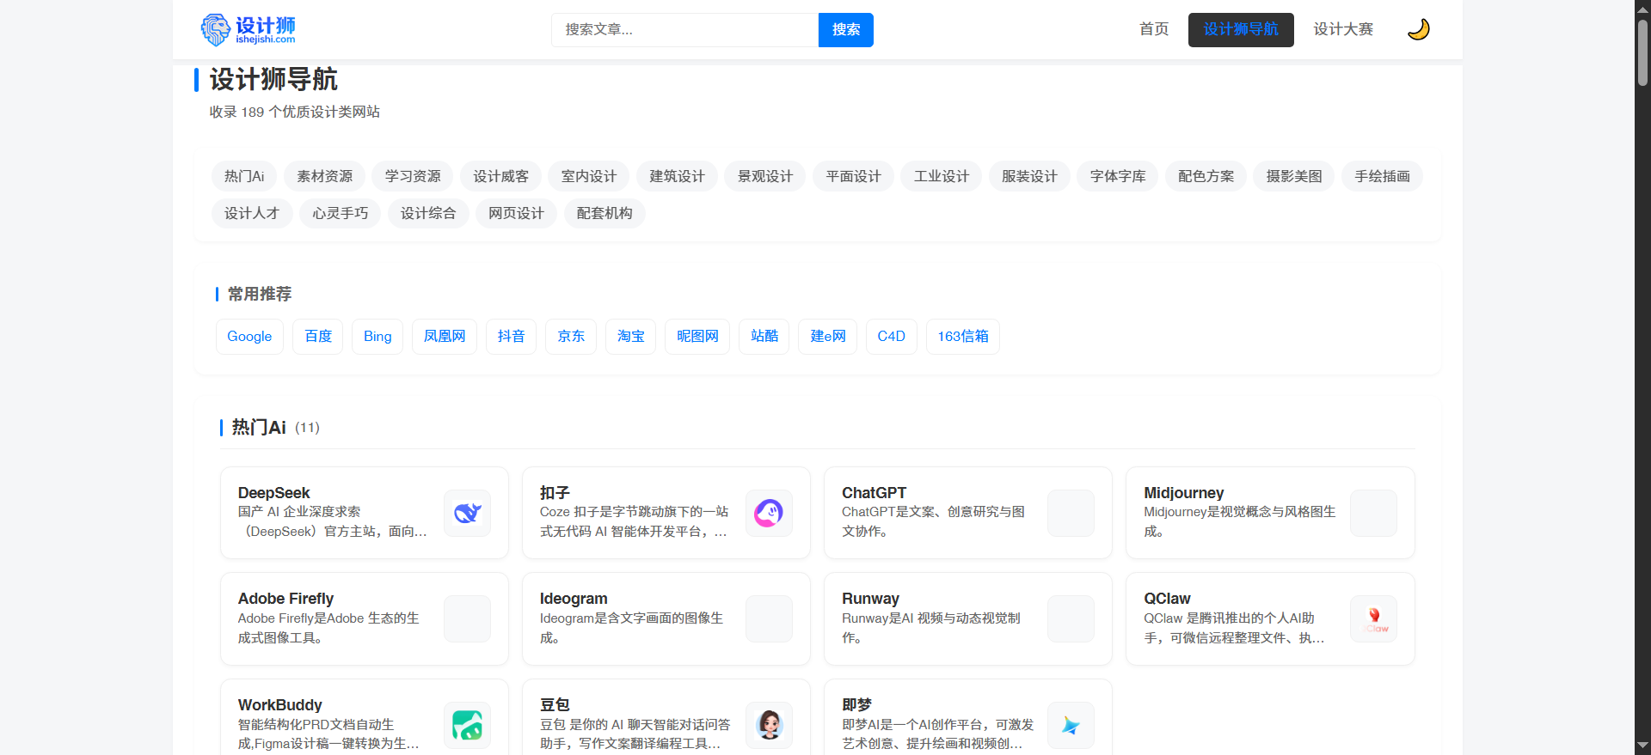Select the 设计综合 category tag
The image size is (1651, 755).
point(428,213)
